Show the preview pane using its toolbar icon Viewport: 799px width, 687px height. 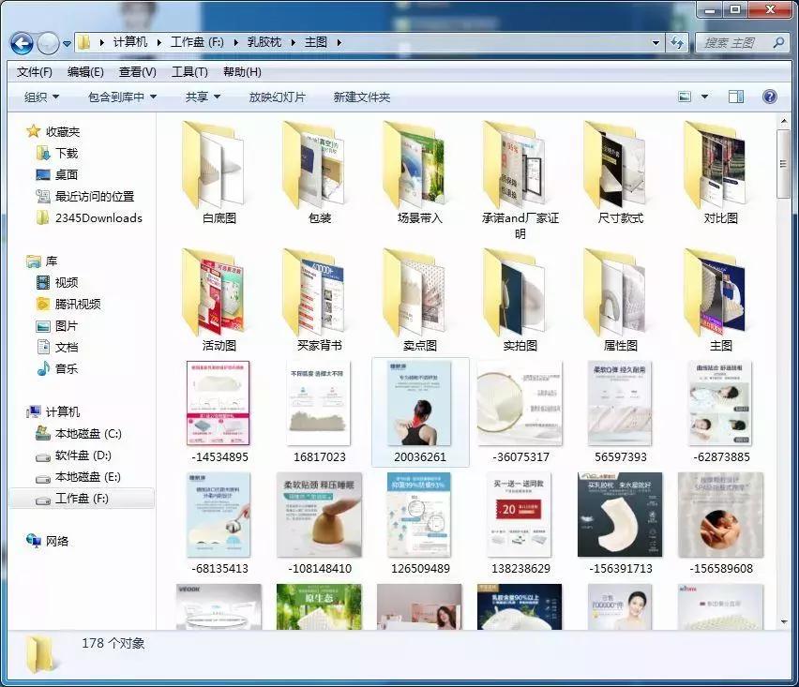[736, 96]
